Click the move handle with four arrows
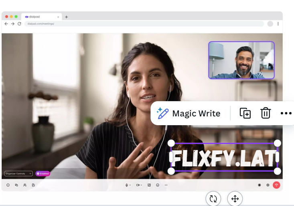Screen dimensions: 294x206 point(235,198)
